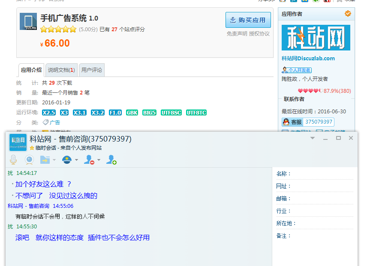This screenshot has width=367, height=266.
Task: Open the 免责声明 link
Action: (237, 34)
